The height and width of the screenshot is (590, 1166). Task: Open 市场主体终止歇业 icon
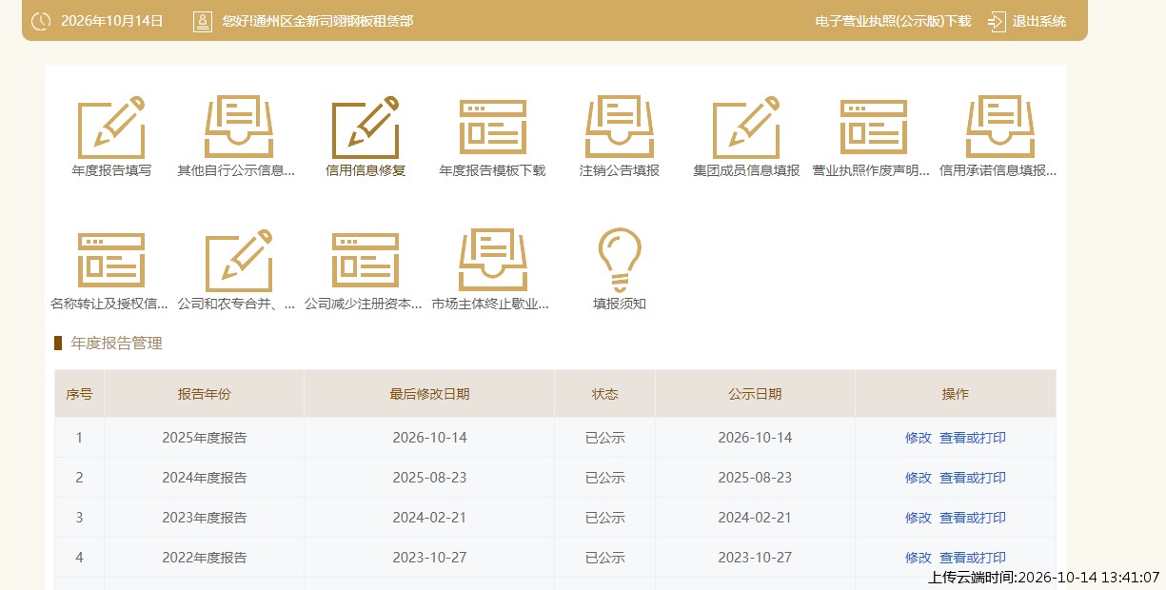(x=492, y=260)
